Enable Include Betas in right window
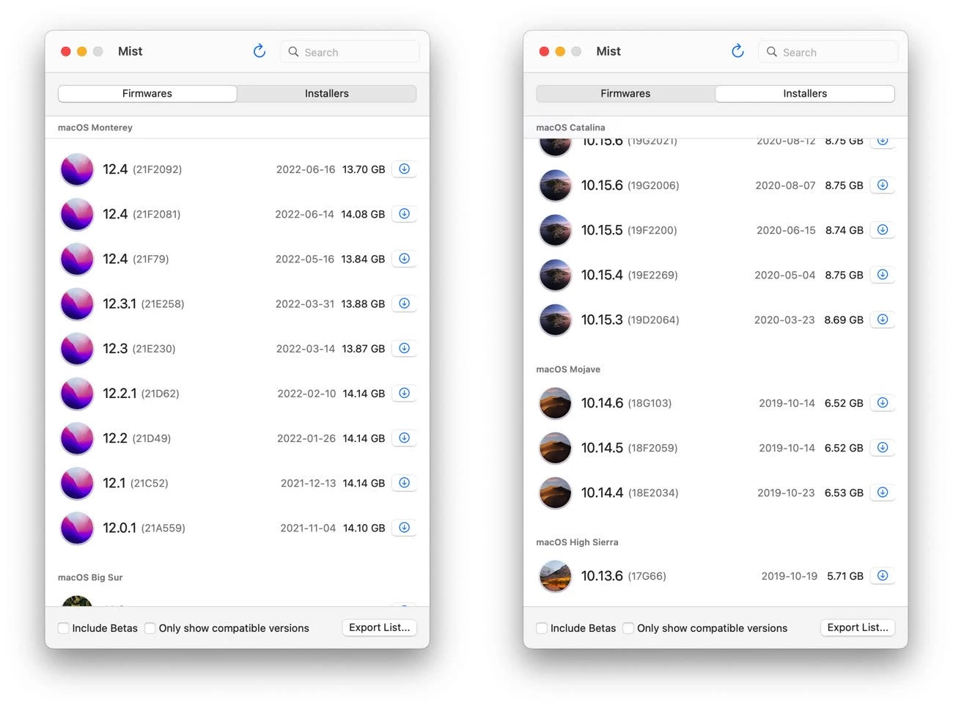 click(x=542, y=628)
